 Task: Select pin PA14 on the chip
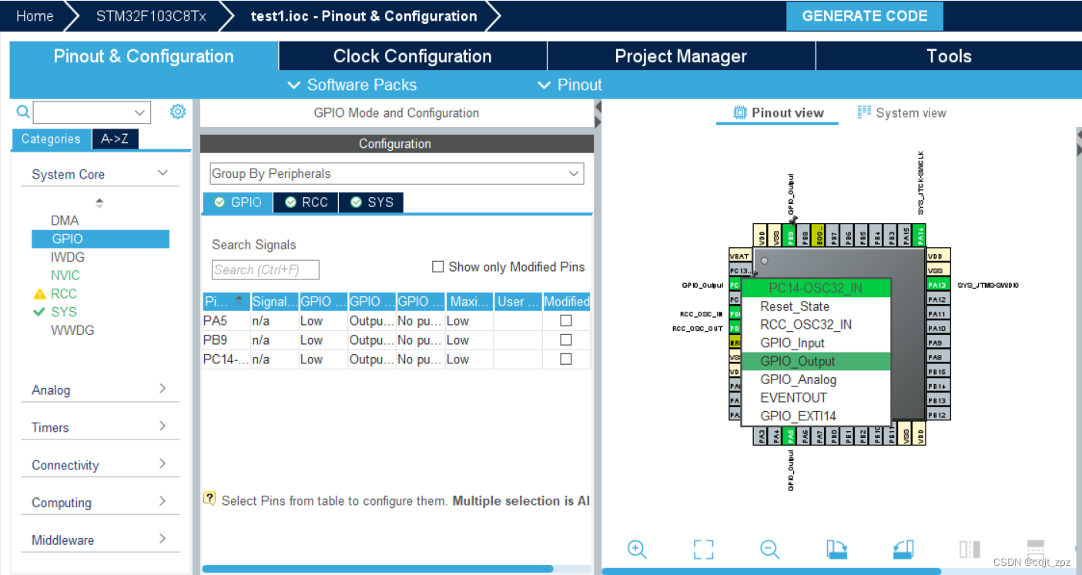tap(921, 236)
